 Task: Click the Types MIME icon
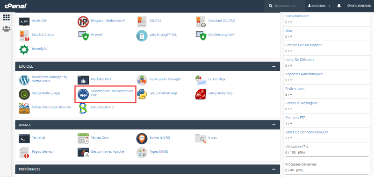[x=142, y=153]
